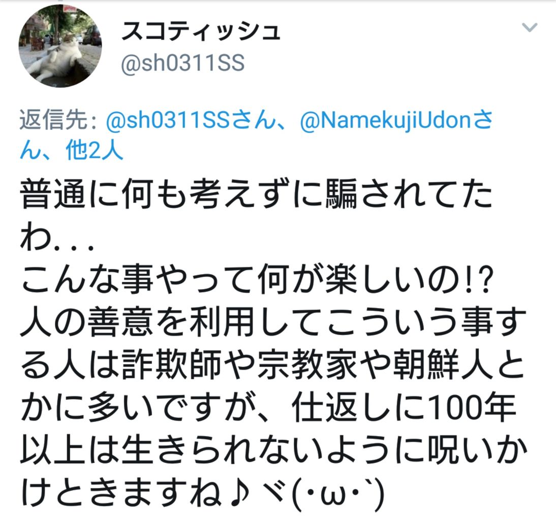Tap the line beginning 以上は生きられない

(274, 450)
